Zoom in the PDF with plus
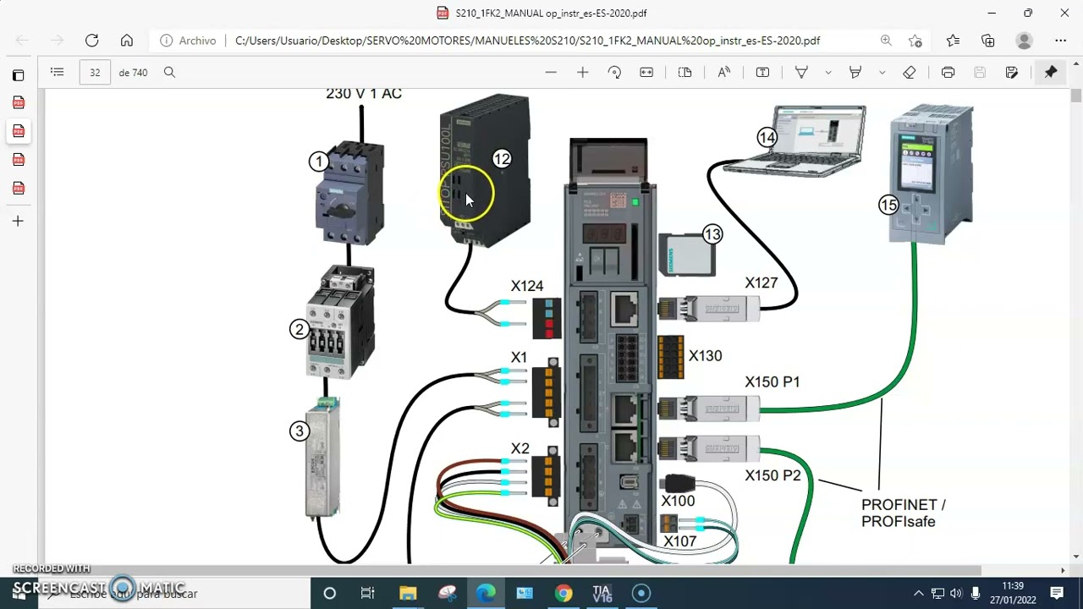1083x609 pixels. tap(582, 73)
